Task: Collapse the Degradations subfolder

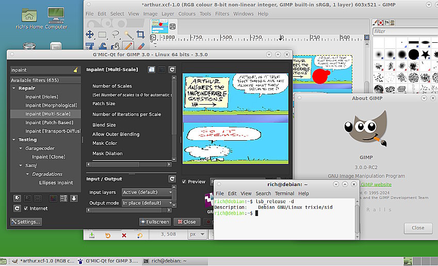Action: click(27, 174)
